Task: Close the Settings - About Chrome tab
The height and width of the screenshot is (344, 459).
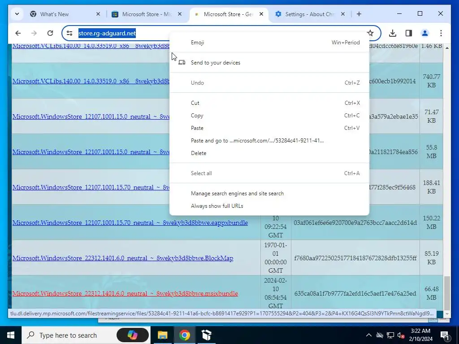Action: point(343,14)
